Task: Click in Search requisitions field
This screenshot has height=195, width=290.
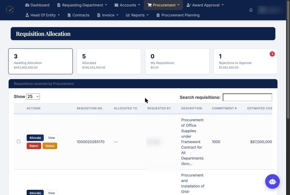Action: click(x=247, y=97)
